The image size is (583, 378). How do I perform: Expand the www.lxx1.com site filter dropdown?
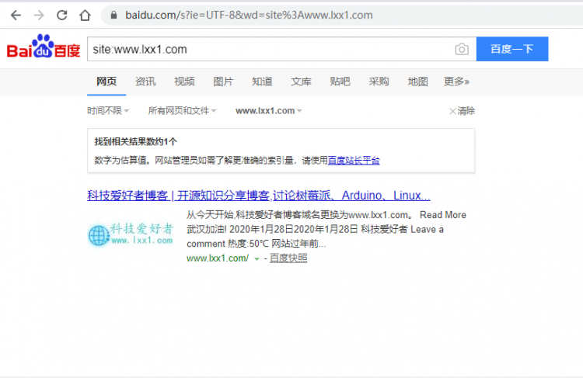269,111
